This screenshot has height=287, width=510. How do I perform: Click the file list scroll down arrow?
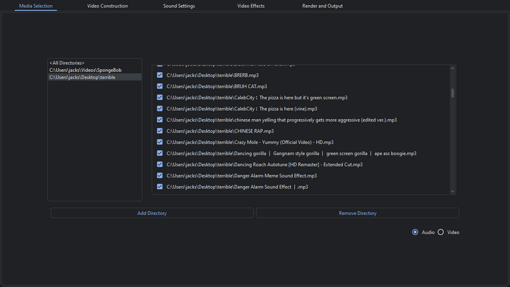click(x=453, y=191)
